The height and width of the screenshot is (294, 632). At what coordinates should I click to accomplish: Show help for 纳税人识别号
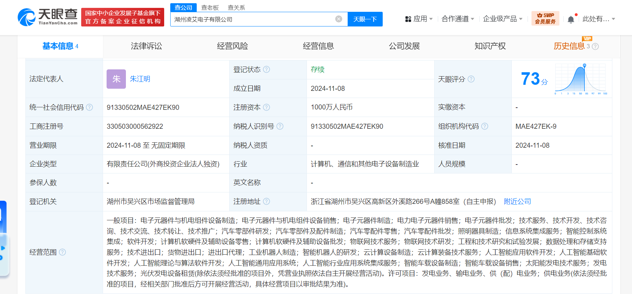click(280, 126)
